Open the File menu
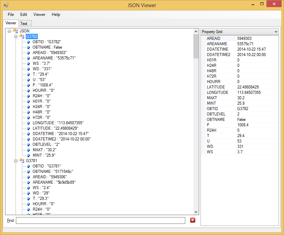Image resolution: width=284 pixels, height=235 pixels. click(x=10, y=15)
